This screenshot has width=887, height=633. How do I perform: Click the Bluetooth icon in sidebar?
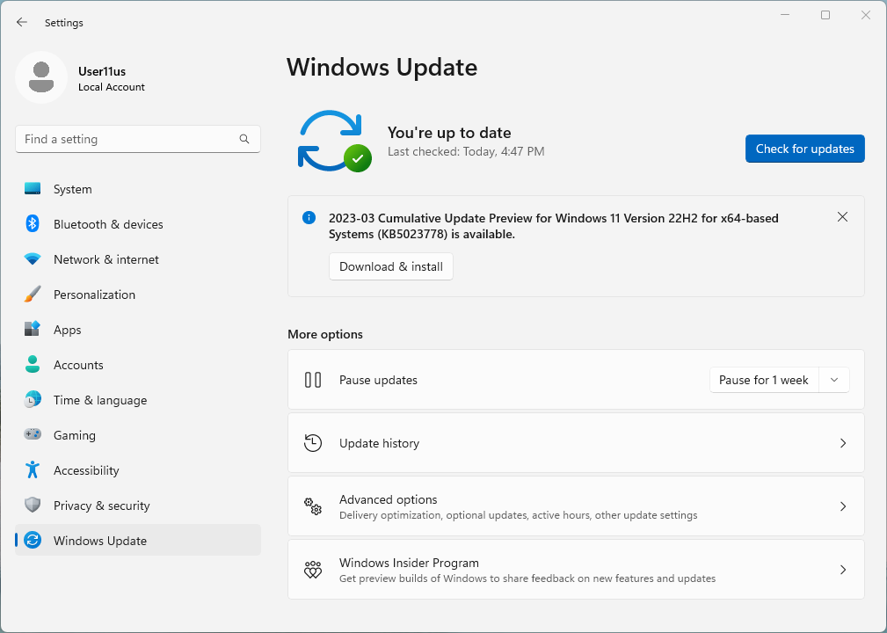tap(33, 224)
